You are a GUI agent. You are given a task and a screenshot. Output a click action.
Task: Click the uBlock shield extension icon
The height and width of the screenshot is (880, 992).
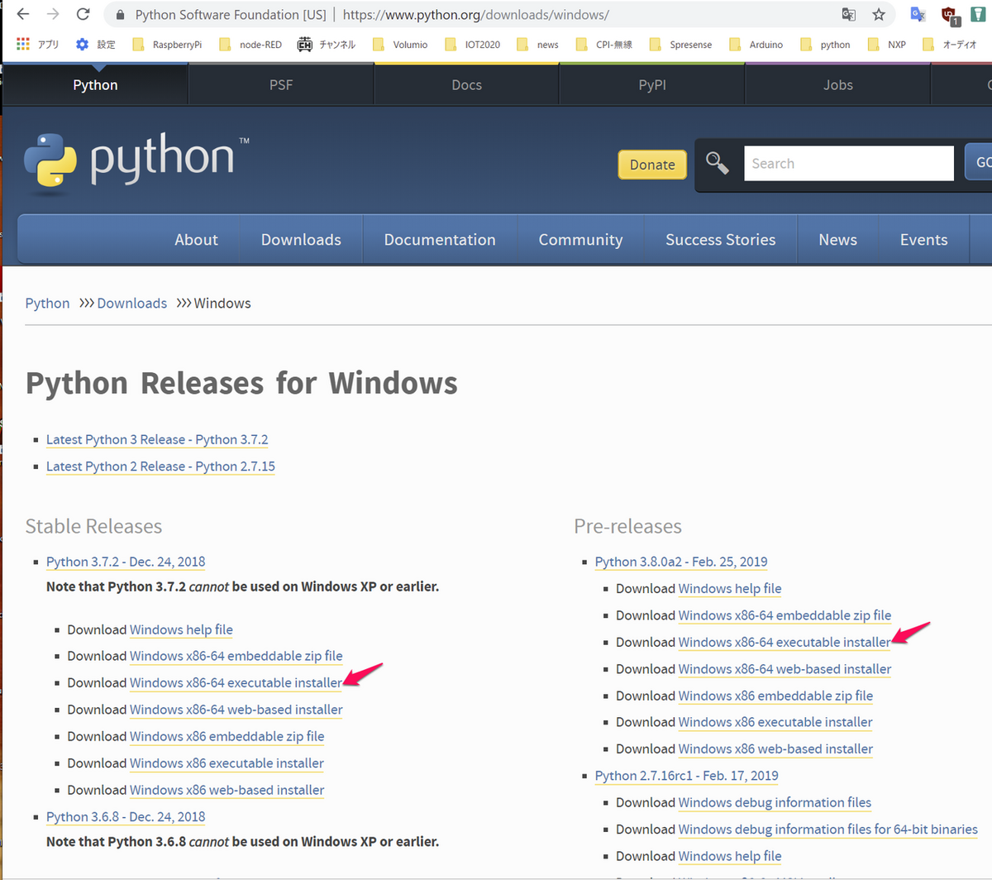pyautogui.click(x=949, y=15)
